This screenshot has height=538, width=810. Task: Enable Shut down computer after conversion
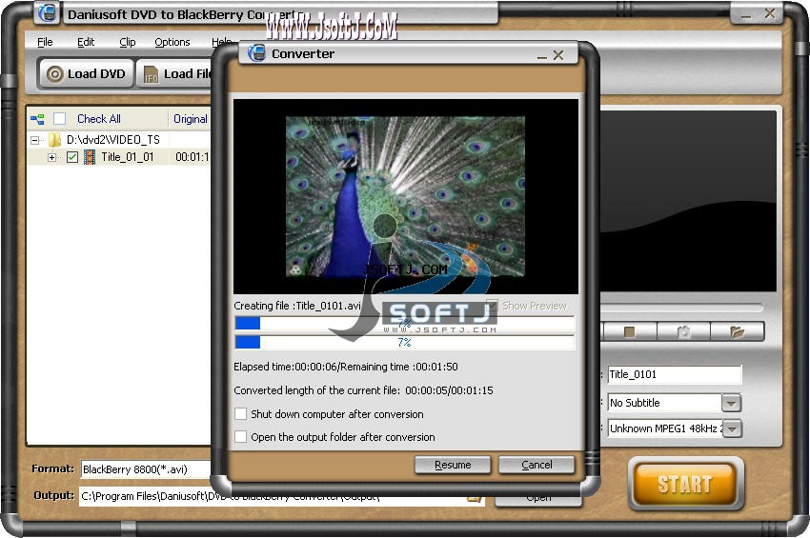click(x=241, y=414)
